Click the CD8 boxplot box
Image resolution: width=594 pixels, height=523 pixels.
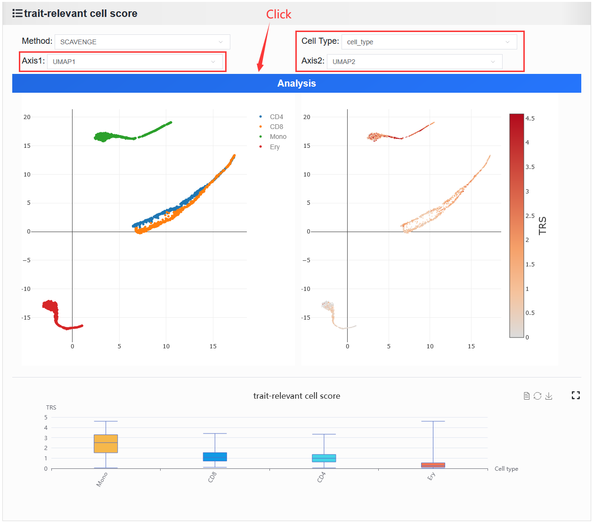point(215,457)
